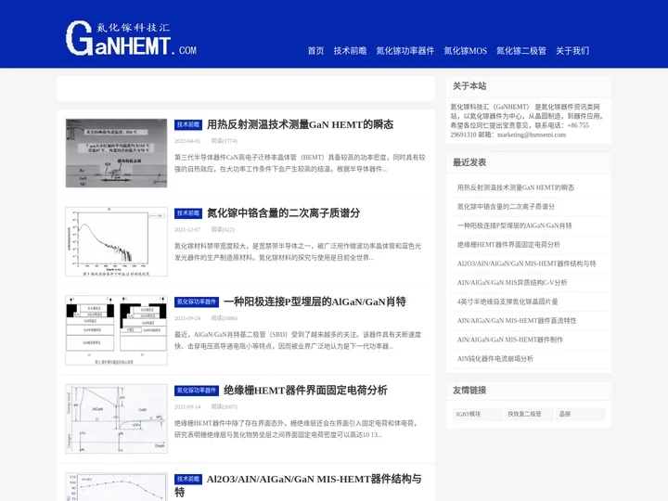Open sidebar link AlN/AlGaN/GaN MIS异质结构C-V分析
This screenshot has width=668, height=501.
pos(512,282)
